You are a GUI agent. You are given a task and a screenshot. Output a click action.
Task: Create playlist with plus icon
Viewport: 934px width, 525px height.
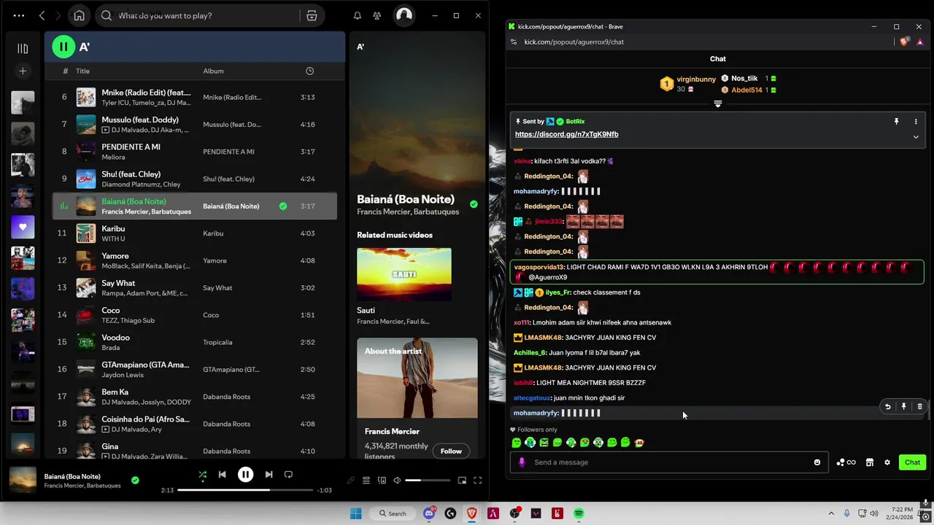pos(23,71)
